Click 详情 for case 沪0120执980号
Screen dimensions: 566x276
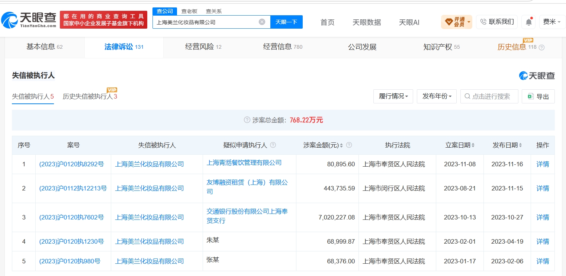tap(543, 261)
